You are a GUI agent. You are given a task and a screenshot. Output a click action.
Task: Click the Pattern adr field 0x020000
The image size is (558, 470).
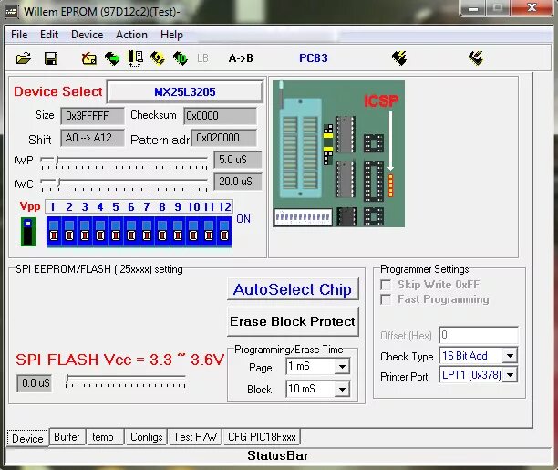tap(224, 138)
